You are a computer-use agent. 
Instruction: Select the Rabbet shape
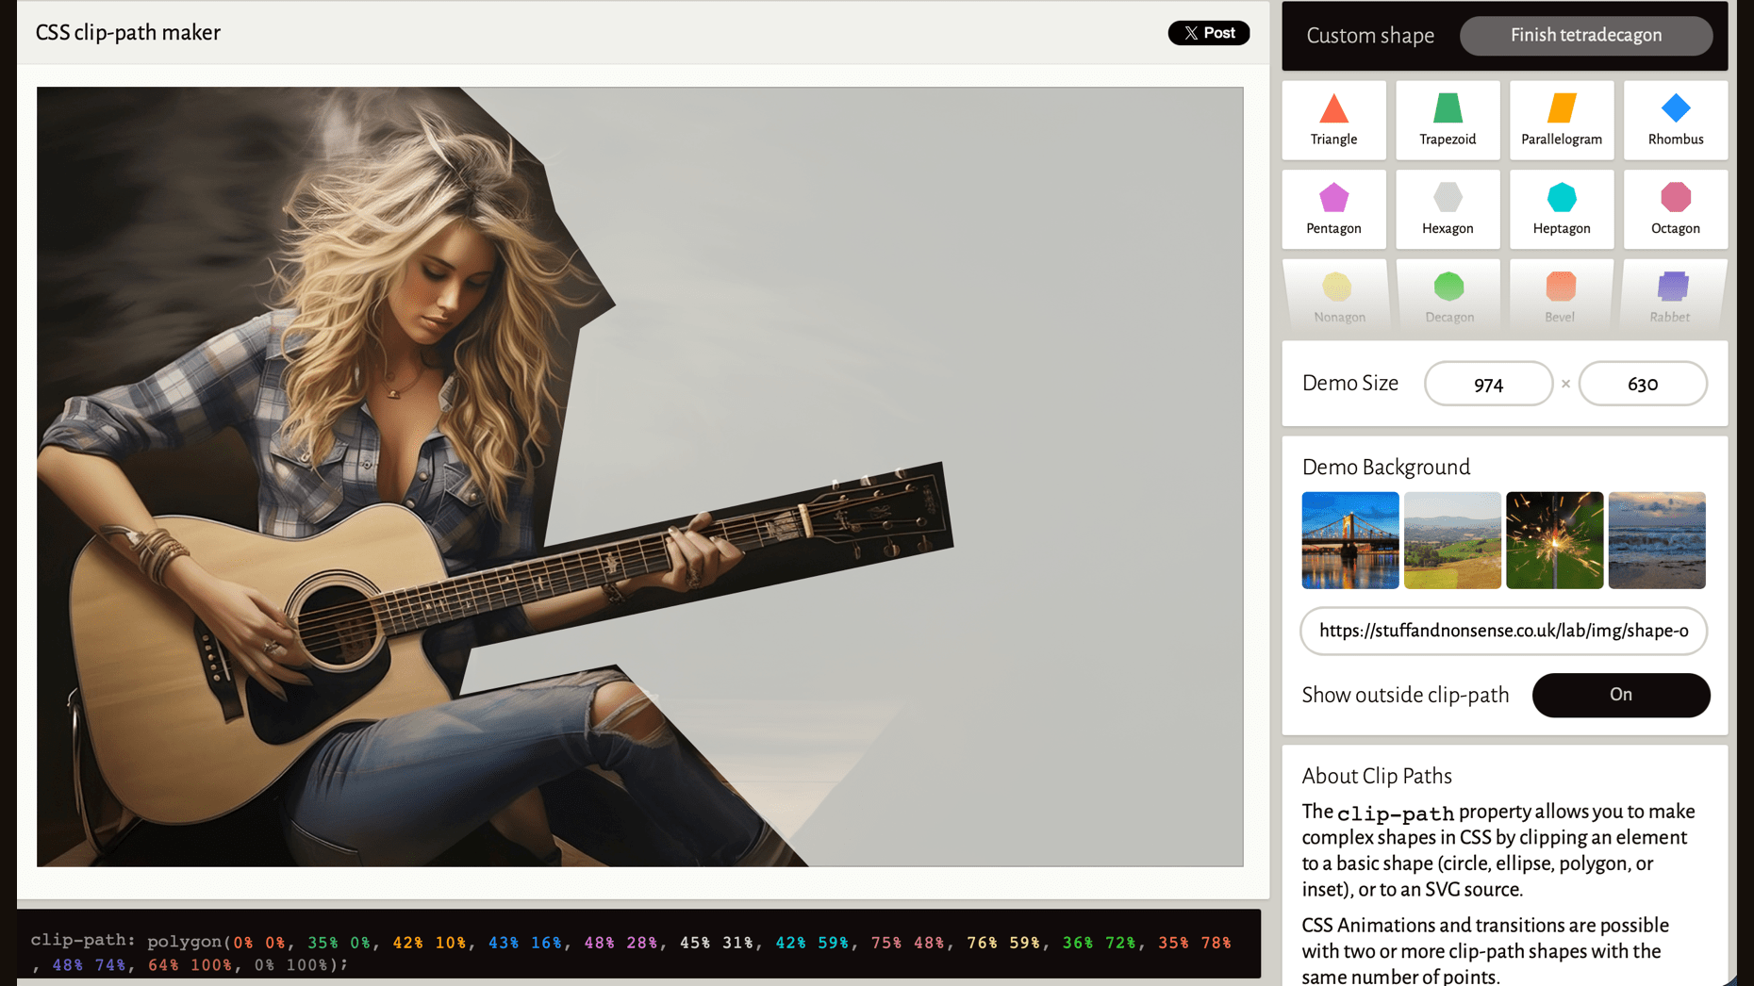click(x=1669, y=297)
